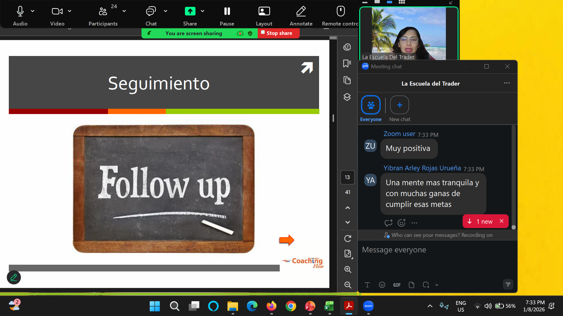Click the rotate page icon

(348, 239)
